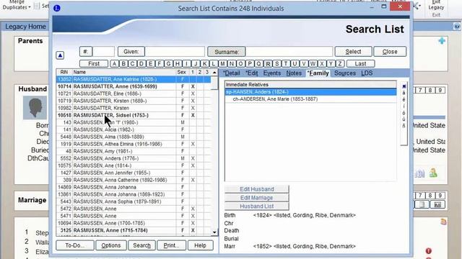Click the blue up-triangle collapse icon

[60, 55]
